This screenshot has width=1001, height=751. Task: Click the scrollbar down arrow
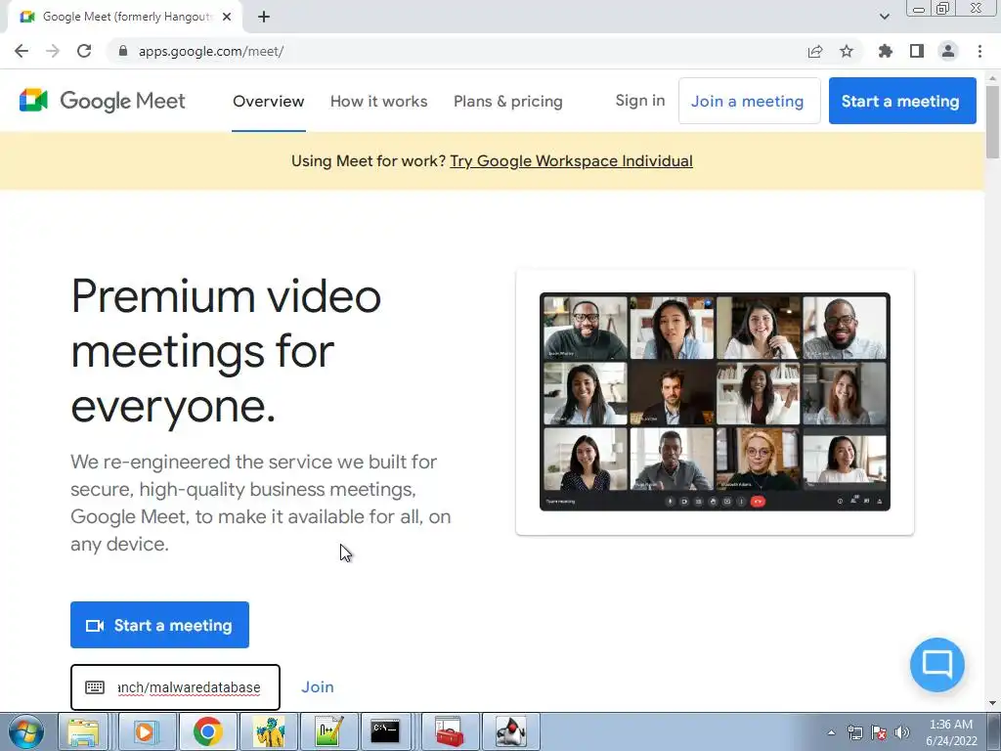(x=992, y=703)
